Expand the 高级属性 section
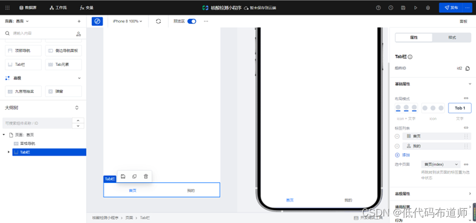The width and height of the screenshot is (476, 223). 433,193
